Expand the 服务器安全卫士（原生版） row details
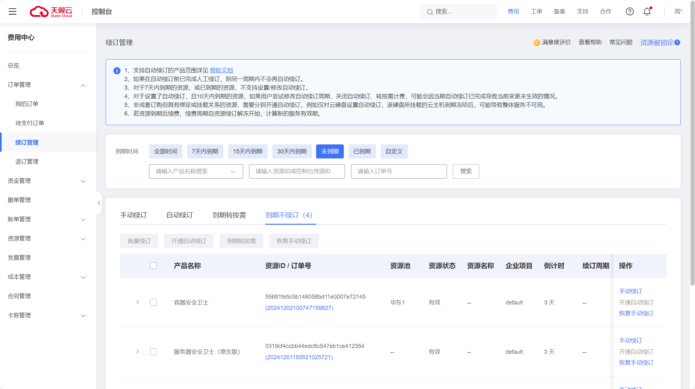Viewport: 695px width, 389px height. click(x=137, y=352)
